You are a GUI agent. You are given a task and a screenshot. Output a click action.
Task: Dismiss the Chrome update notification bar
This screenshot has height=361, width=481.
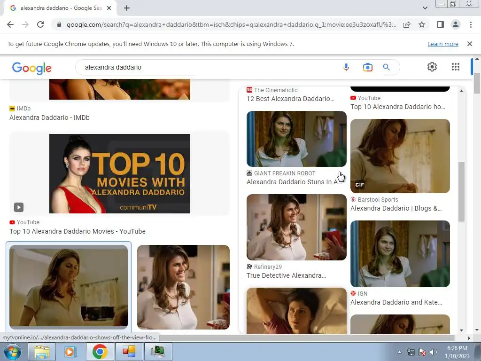click(469, 44)
